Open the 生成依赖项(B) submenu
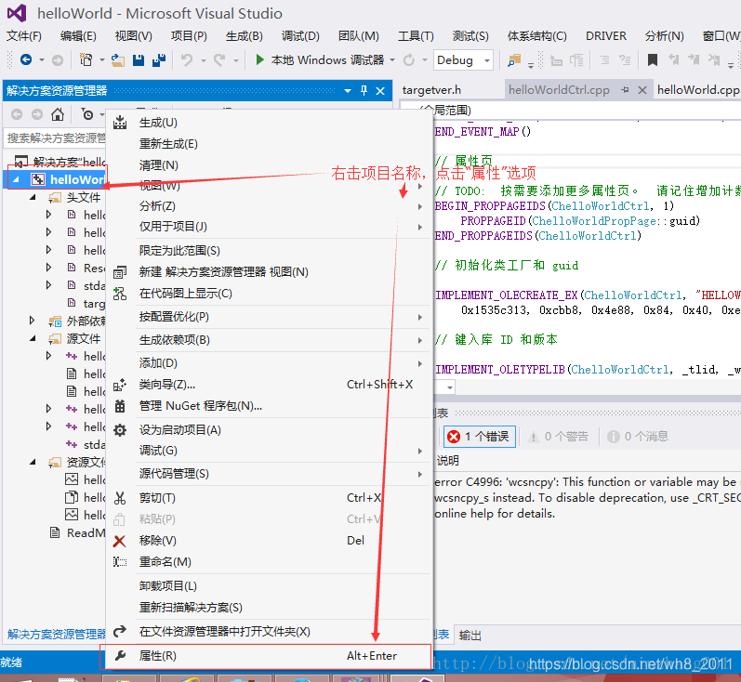 tap(269, 340)
